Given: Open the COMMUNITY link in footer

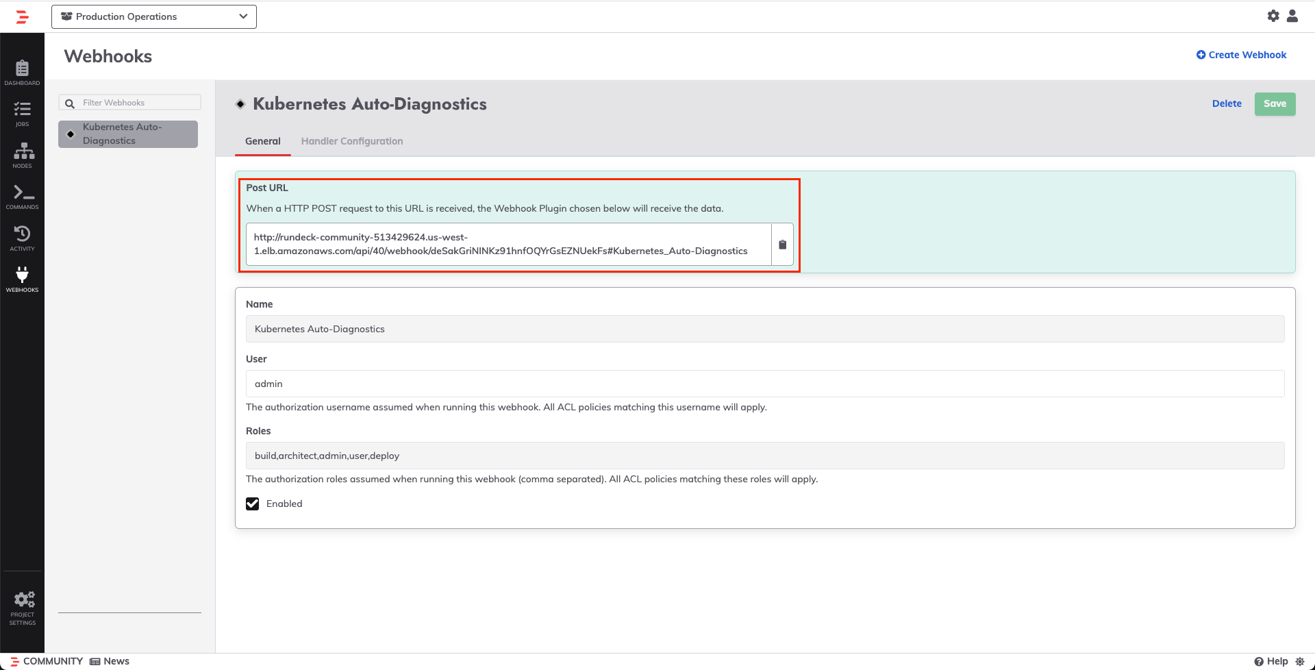Looking at the screenshot, I should [x=47, y=662].
